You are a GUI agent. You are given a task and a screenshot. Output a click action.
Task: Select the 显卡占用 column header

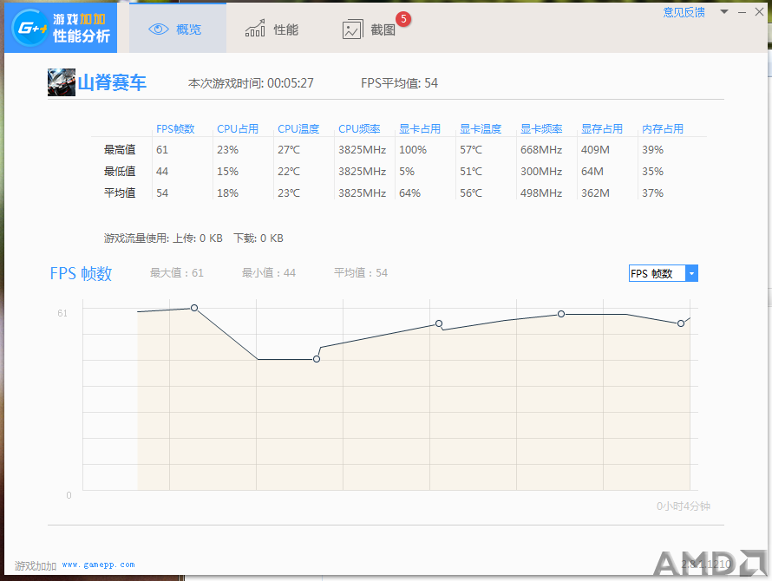[x=420, y=129]
